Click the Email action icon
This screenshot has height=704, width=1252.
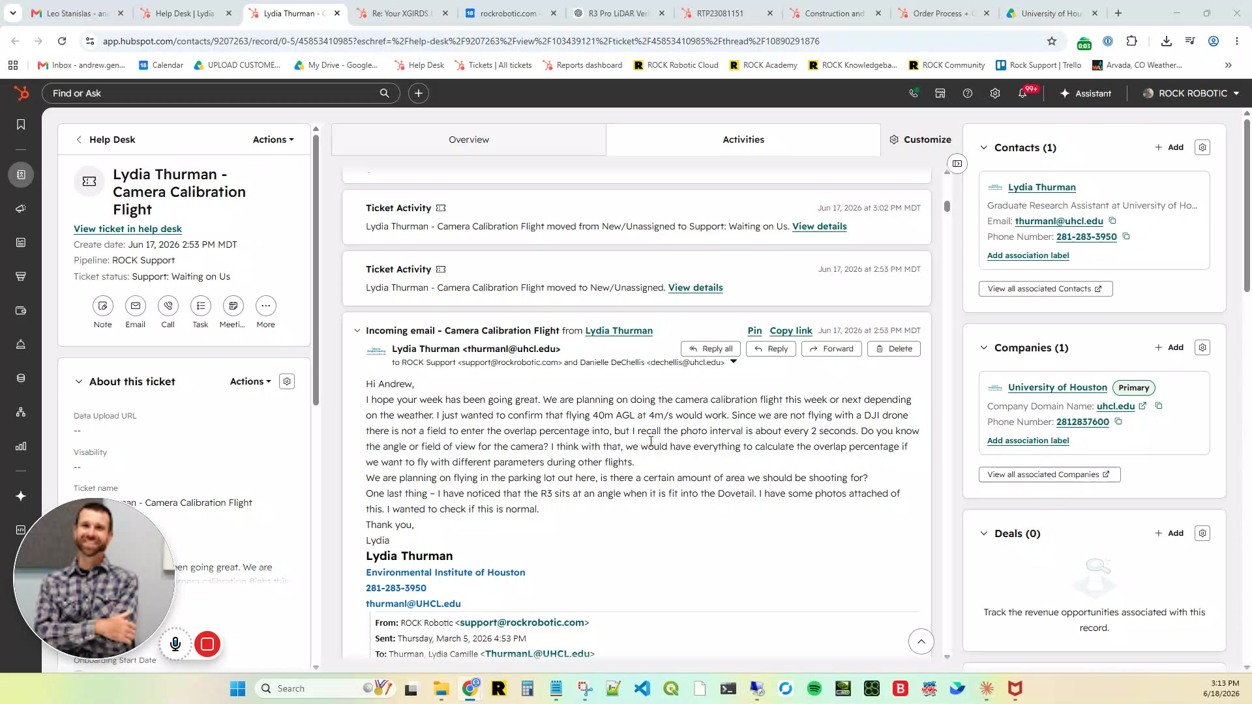[x=136, y=306]
